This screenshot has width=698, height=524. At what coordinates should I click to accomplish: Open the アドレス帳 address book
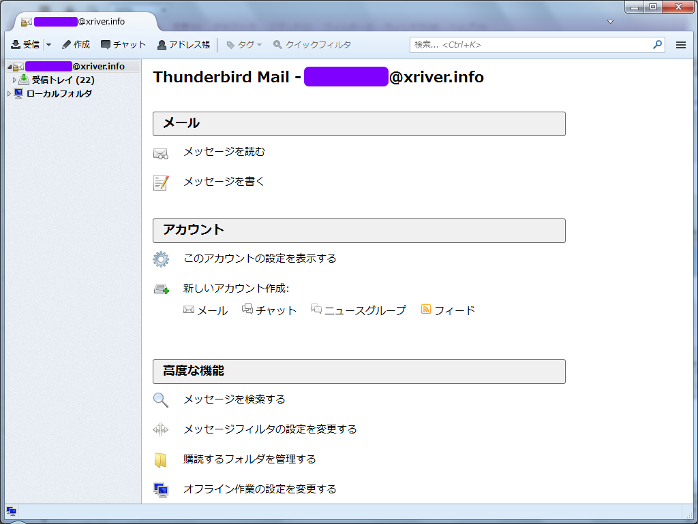[x=183, y=45]
